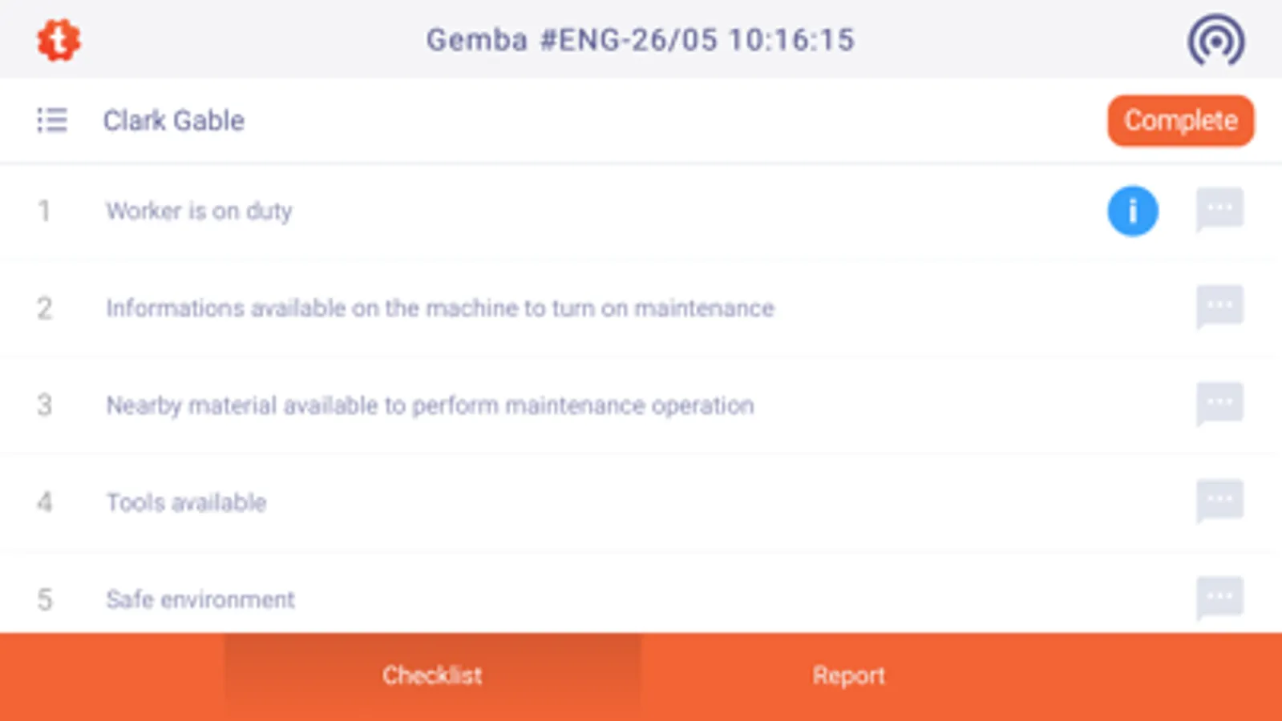This screenshot has height=721, width=1282.
Task: Select the Checklist tab
Action: click(x=432, y=675)
